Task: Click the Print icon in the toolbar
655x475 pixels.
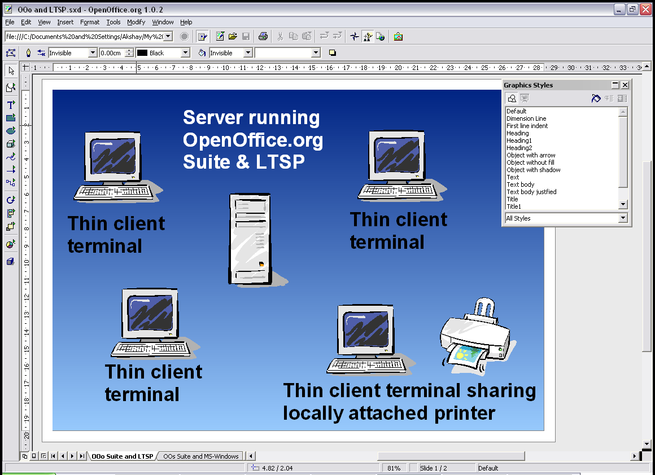Action: pos(263,37)
